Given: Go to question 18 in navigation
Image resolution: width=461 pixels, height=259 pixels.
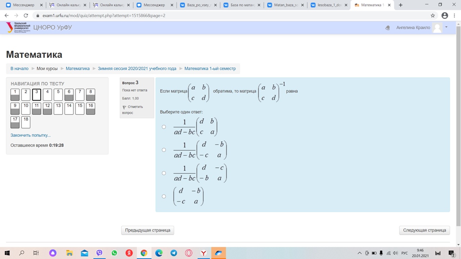Looking at the screenshot, I should [26, 122].
